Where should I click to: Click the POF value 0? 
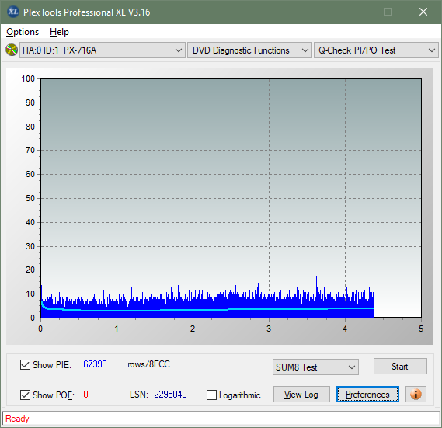[x=85, y=394]
